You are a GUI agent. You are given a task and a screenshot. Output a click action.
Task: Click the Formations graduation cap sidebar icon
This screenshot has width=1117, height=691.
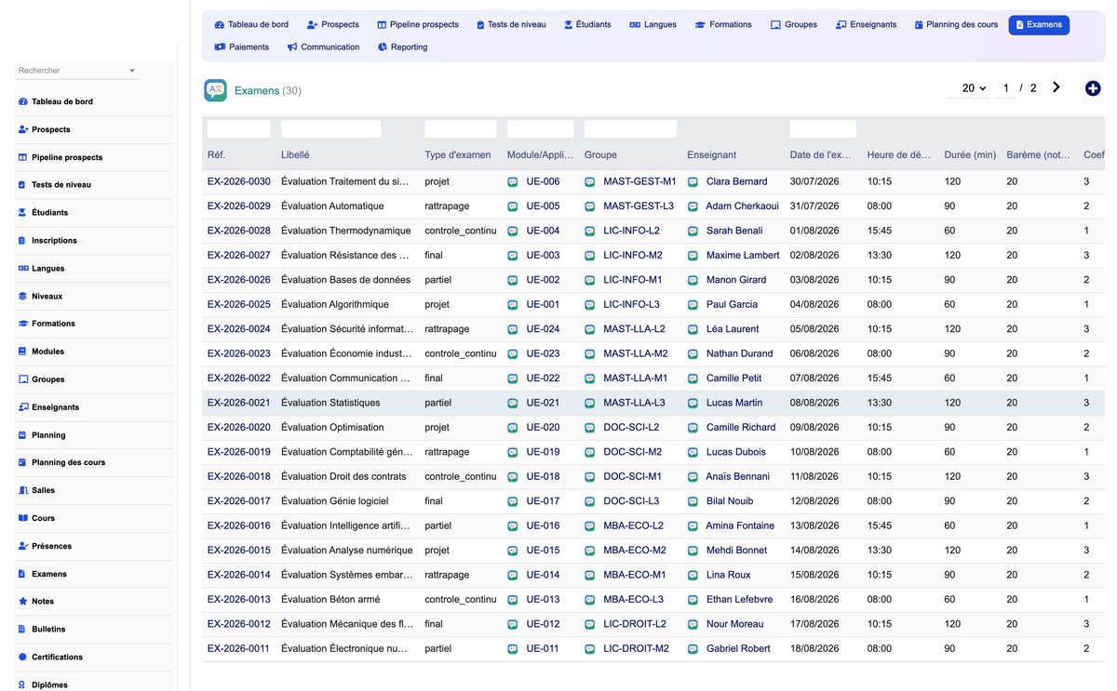coord(22,324)
